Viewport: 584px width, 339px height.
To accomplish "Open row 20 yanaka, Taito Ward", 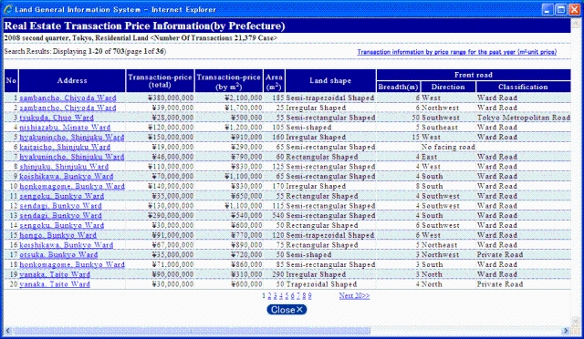I will click(x=55, y=284).
